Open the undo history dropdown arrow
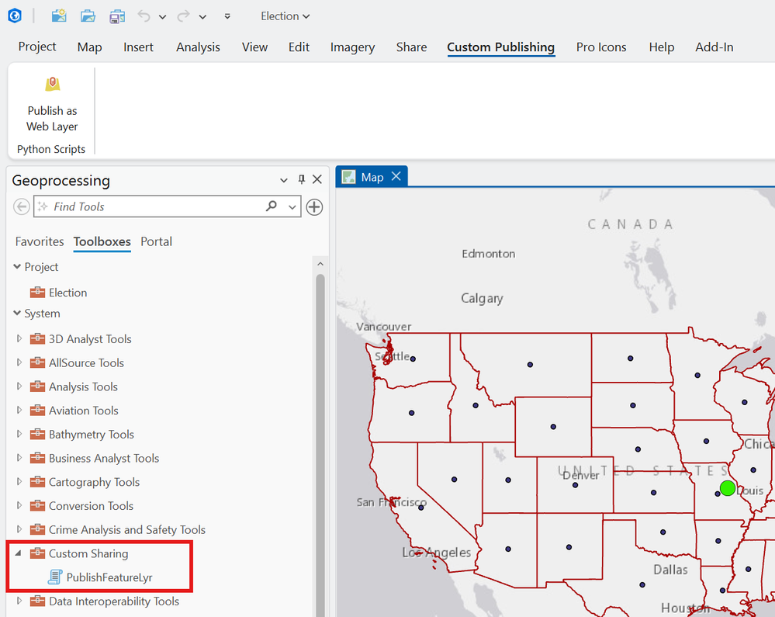Viewport: 775px width, 617px height. (162, 17)
